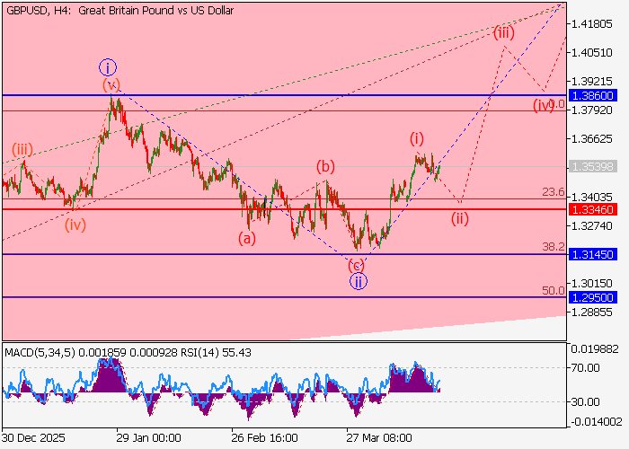629x449 pixels.
Task: Select the blue 1.38600 price level tag
Action: point(591,95)
